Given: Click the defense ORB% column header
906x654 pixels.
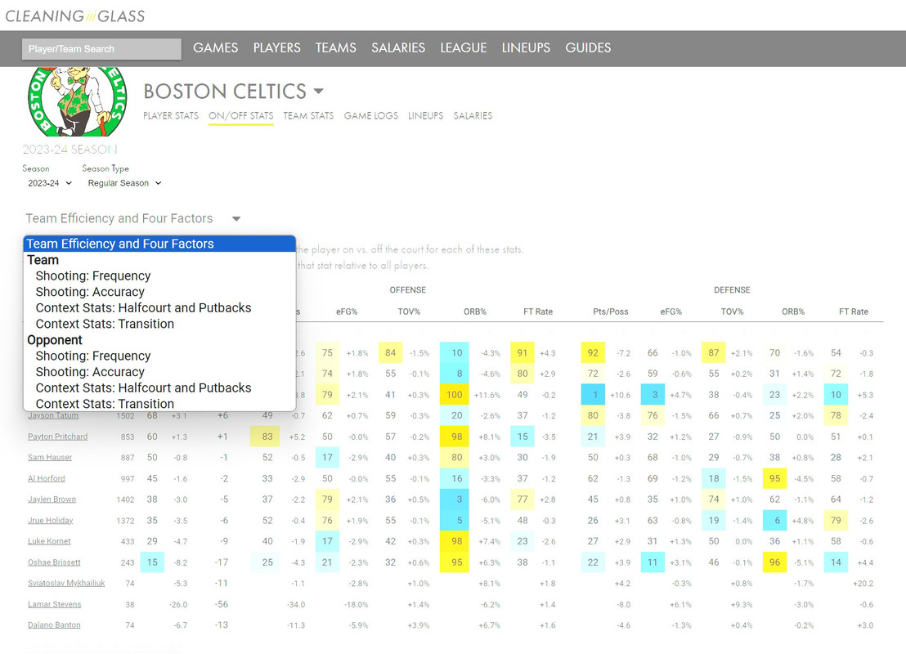Looking at the screenshot, I should coord(793,311).
